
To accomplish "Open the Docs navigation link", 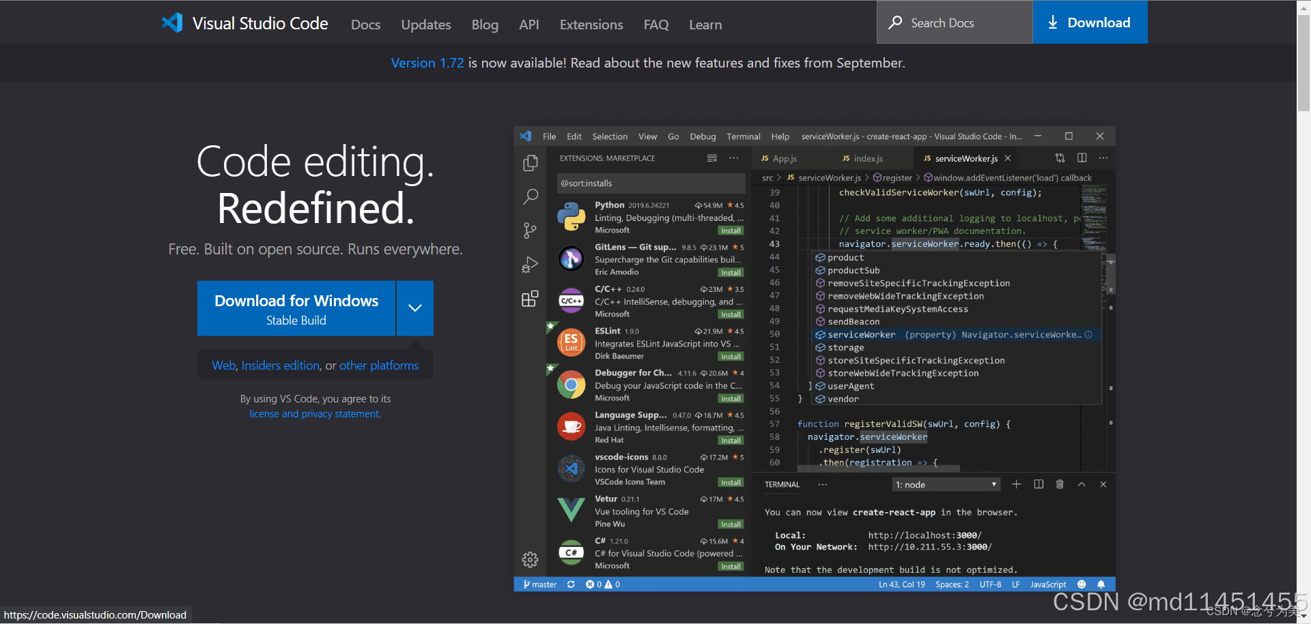I will click(365, 25).
